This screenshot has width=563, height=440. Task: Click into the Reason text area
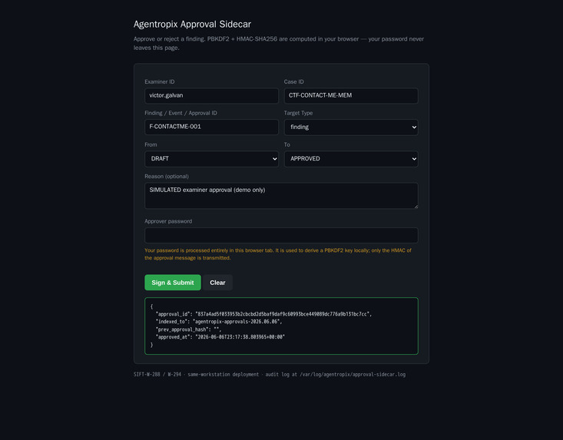tap(281, 196)
